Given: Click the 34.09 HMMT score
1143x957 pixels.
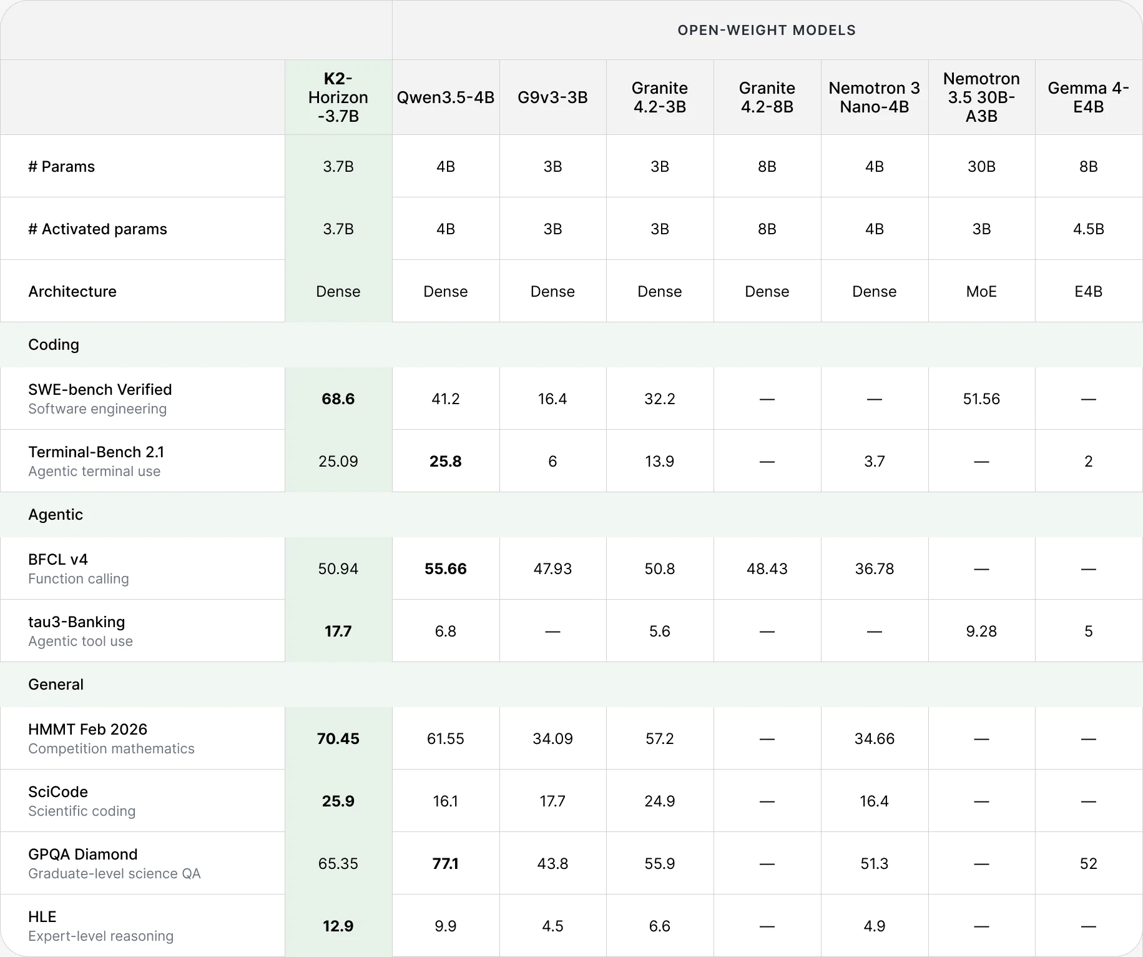Looking at the screenshot, I should [552, 739].
